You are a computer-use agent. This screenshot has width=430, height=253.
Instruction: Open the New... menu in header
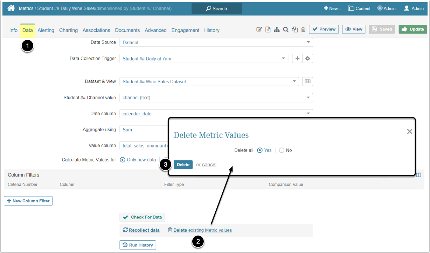coord(332,8)
